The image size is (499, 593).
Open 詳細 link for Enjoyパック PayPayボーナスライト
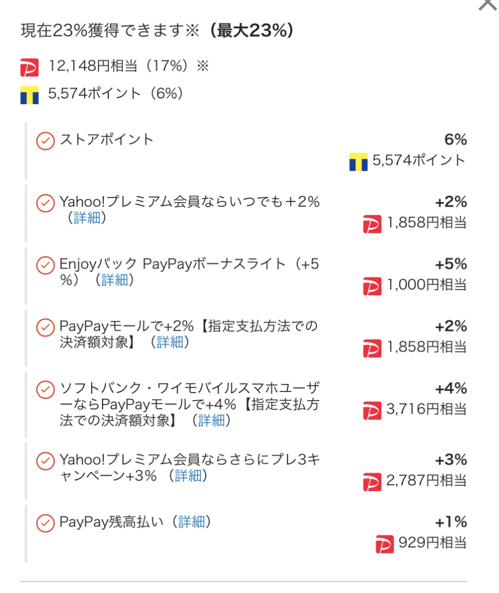pos(115,280)
